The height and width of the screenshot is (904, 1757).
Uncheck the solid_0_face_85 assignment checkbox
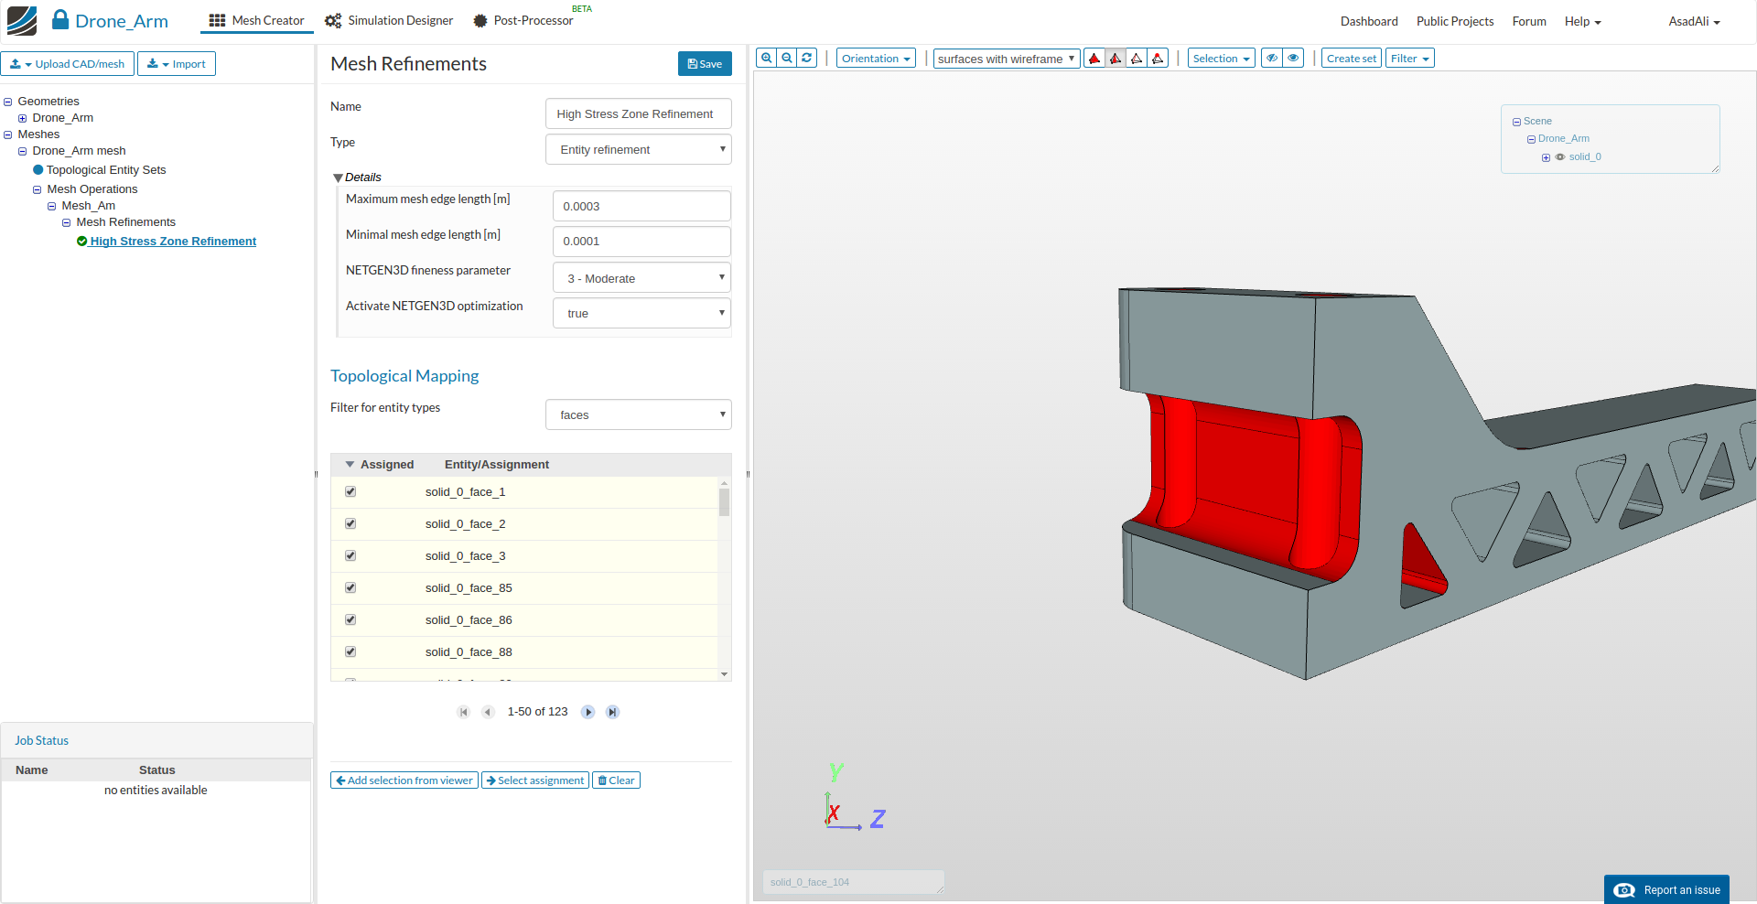coord(350,588)
